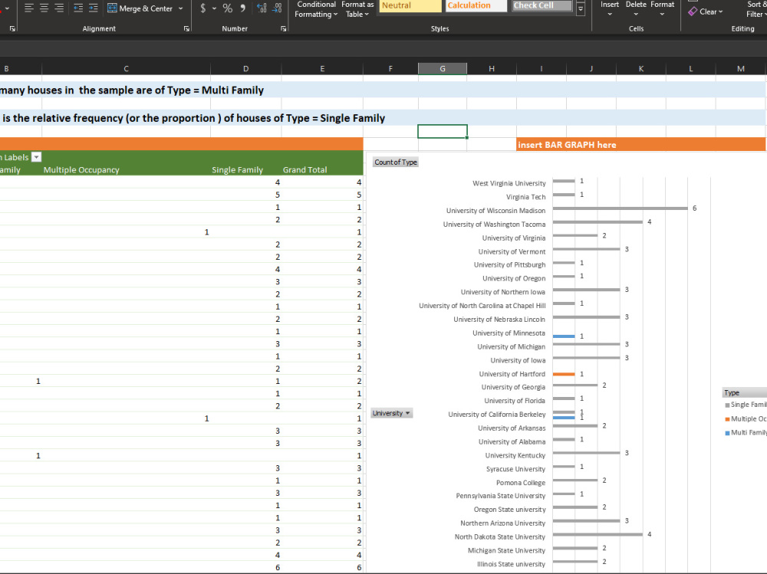Screen dimensions: 767x574
Task: Click the center alignment icon
Action: click(x=44, y=8)
